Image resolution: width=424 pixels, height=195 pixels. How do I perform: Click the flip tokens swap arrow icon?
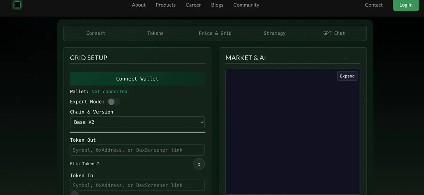point(199,164)
